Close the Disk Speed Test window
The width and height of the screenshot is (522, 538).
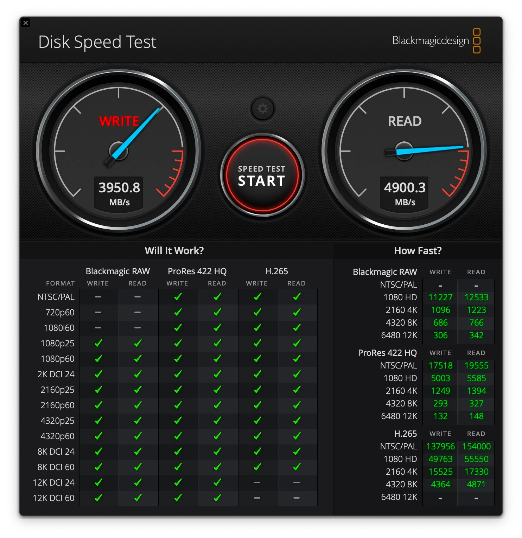[26, 23]
